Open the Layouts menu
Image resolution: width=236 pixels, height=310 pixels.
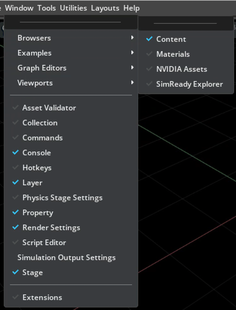(x=105, y=8)
